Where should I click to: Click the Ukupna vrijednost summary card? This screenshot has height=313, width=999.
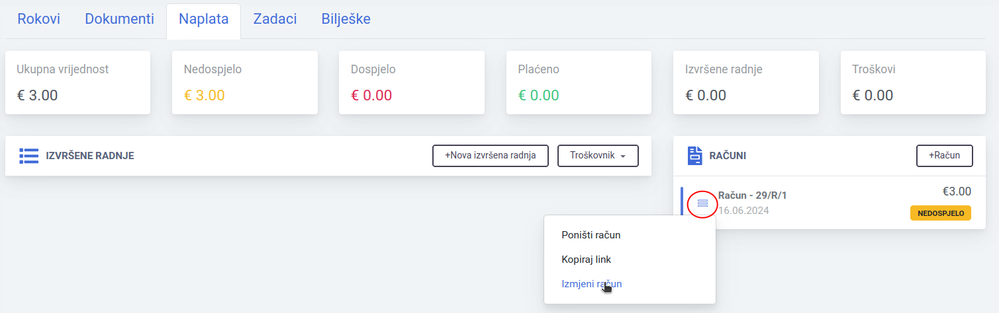[x=77, y=83]
